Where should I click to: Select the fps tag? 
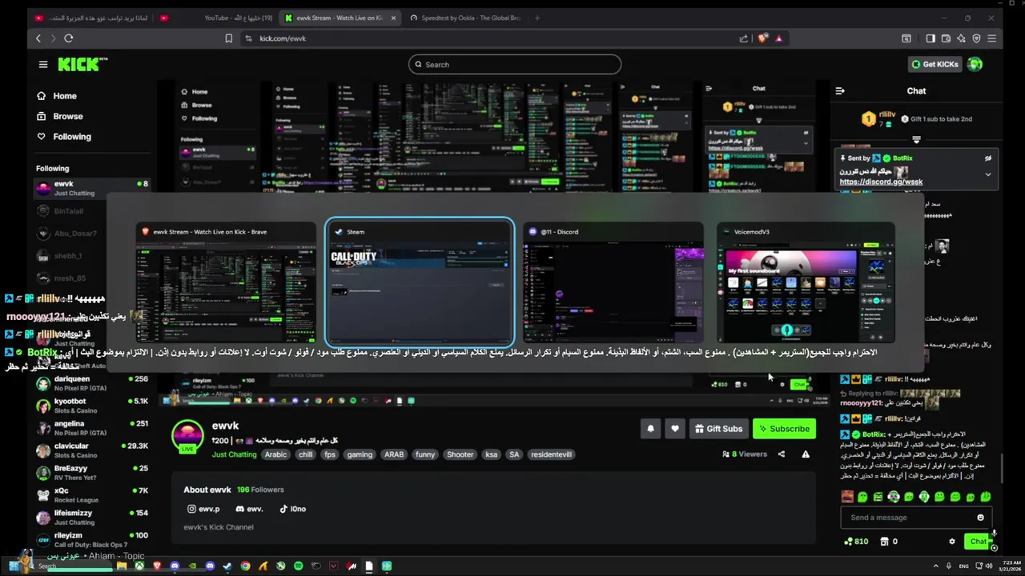point(330,454)
